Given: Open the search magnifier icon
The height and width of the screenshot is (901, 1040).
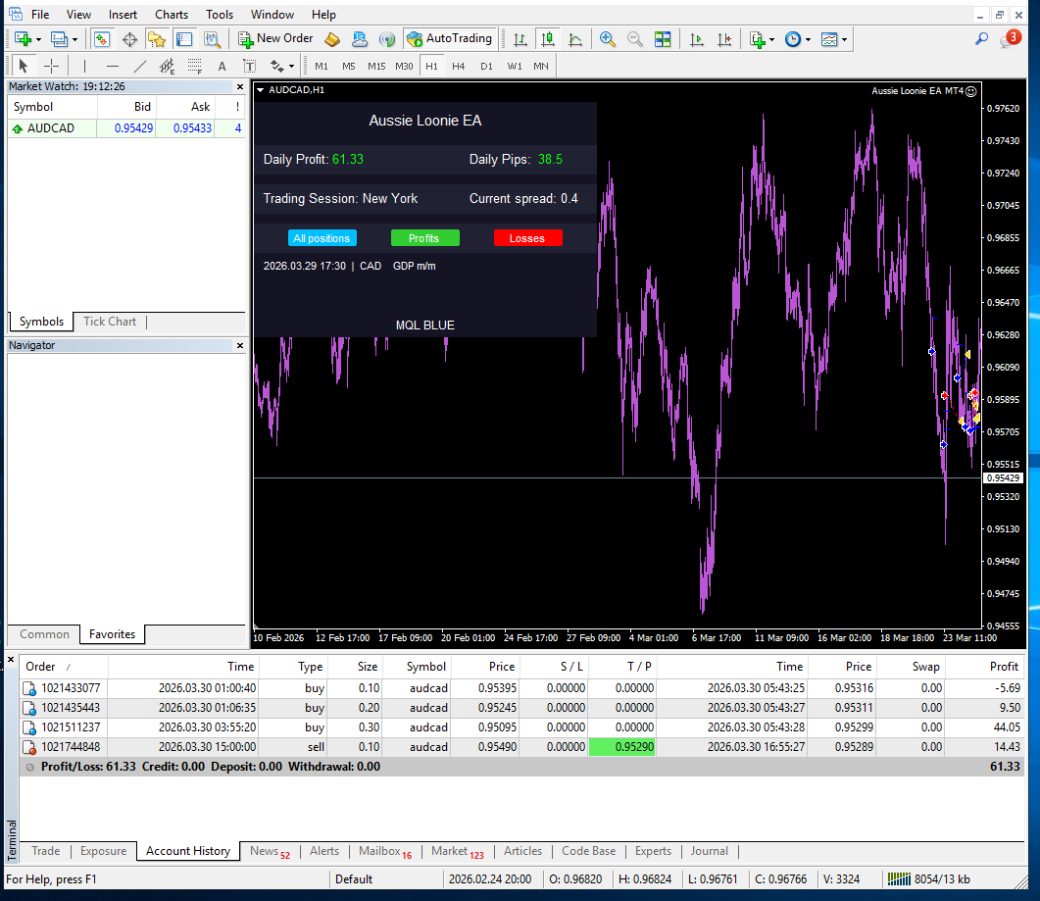Looking at the screenshot, I should [x=981, y=39].
